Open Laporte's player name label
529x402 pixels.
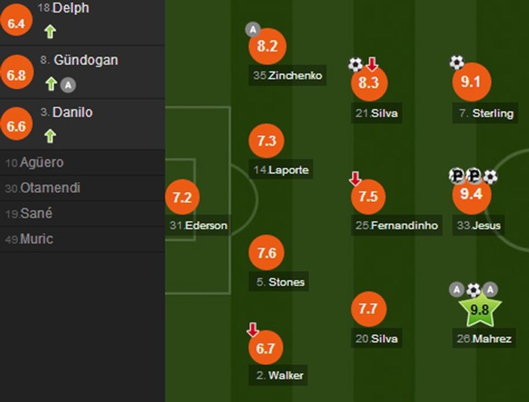tap(282, 170)
